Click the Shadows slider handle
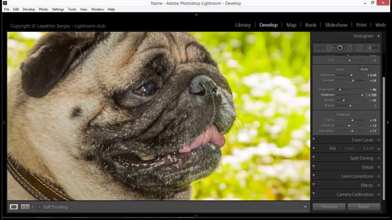 (x=362, y=95)
